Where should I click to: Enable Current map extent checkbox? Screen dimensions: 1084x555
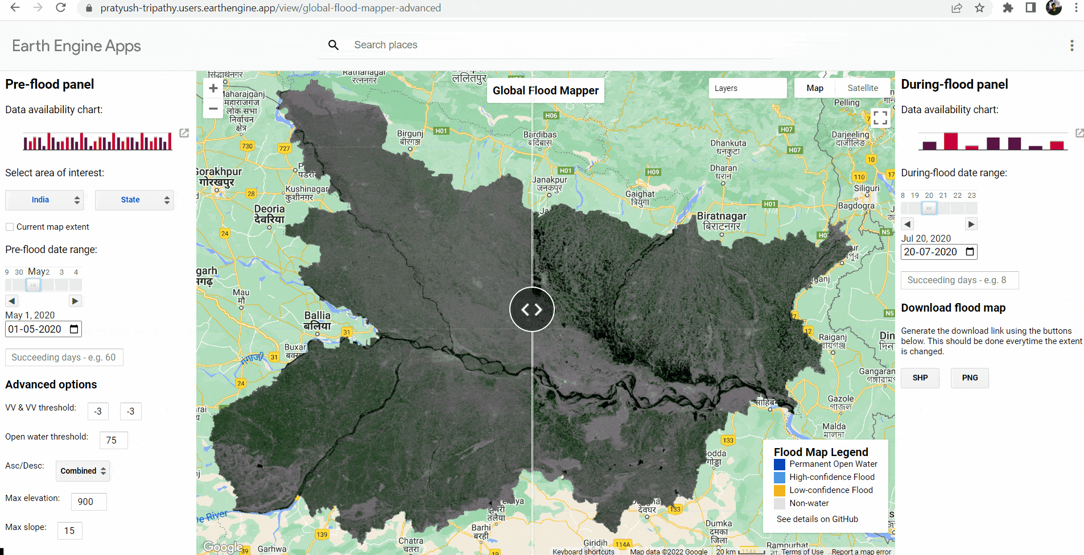point(10,227)
